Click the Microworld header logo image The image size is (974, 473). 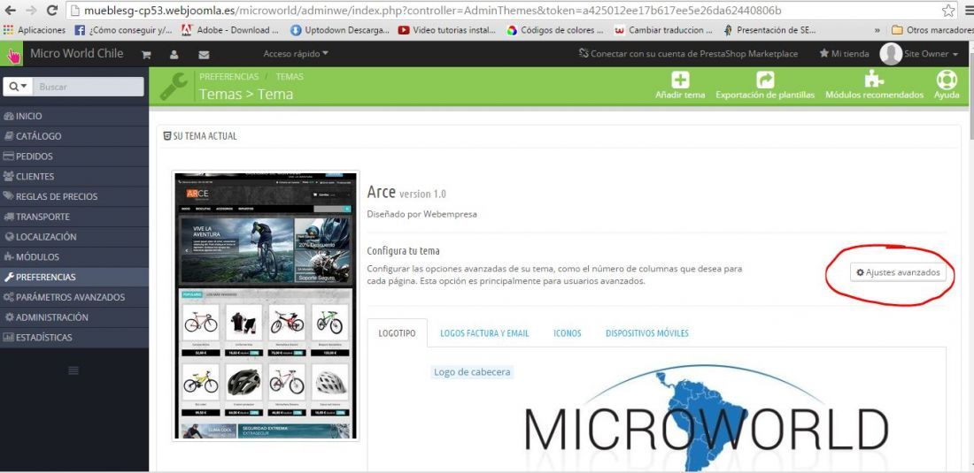(x=707, y=418)
